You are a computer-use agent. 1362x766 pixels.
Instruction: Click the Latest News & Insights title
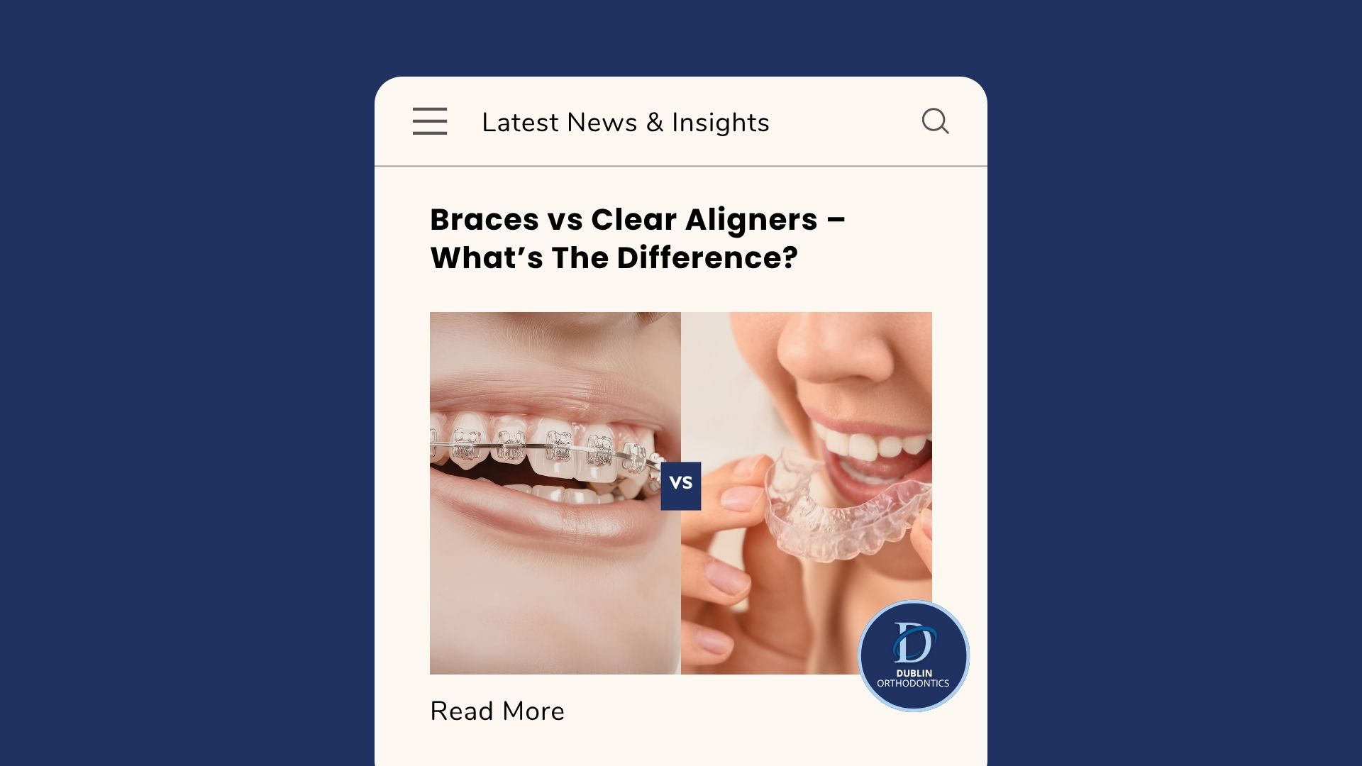tap(625, 122)
